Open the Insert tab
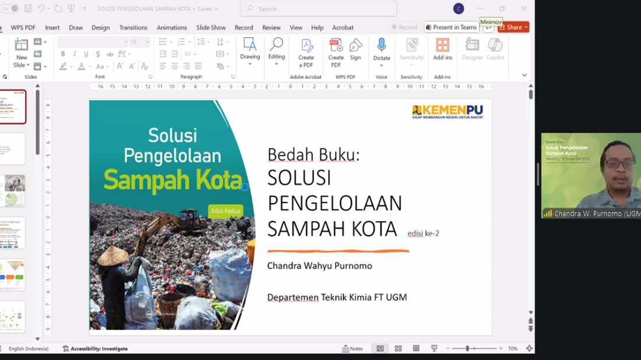The height and width of the screenshot is (360, 641). pyautogui.click(x=52, y=27)
